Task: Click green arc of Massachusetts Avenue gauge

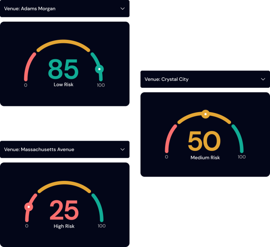Action: coord(99,206)
